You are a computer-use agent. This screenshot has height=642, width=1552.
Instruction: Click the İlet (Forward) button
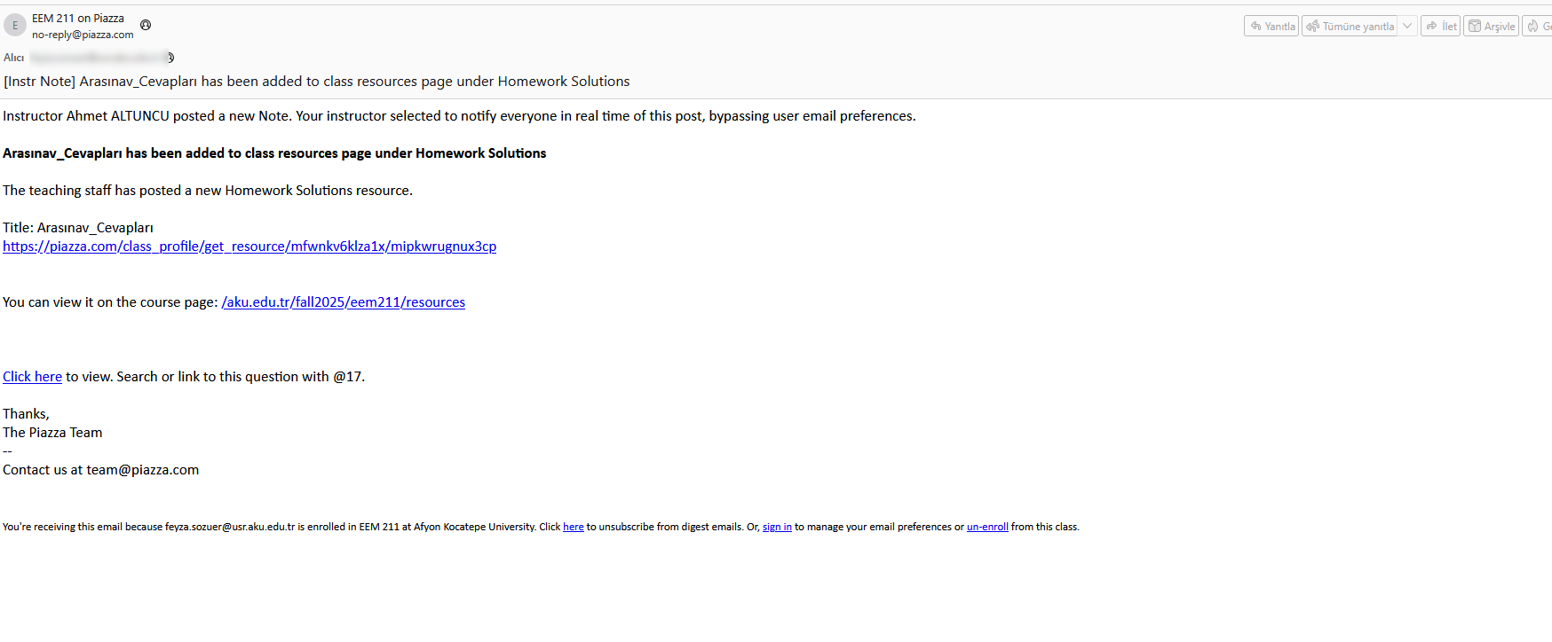1440,27
